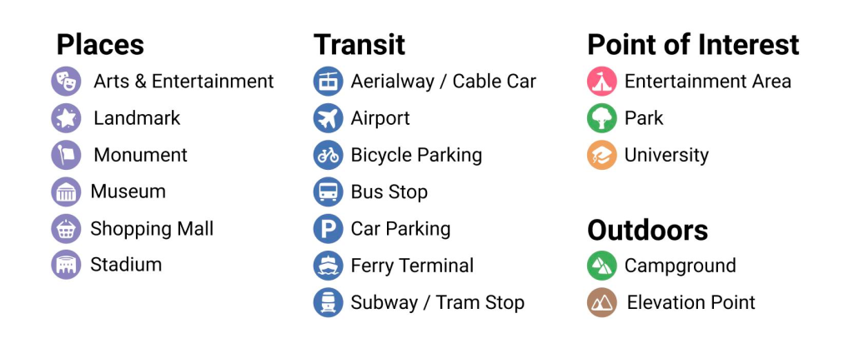Click the Bicycle Parking icon

coord(329,155)
